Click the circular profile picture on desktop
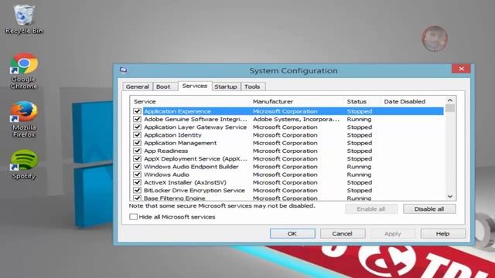This screenshot has height=278, width=495. coord(435,39)
